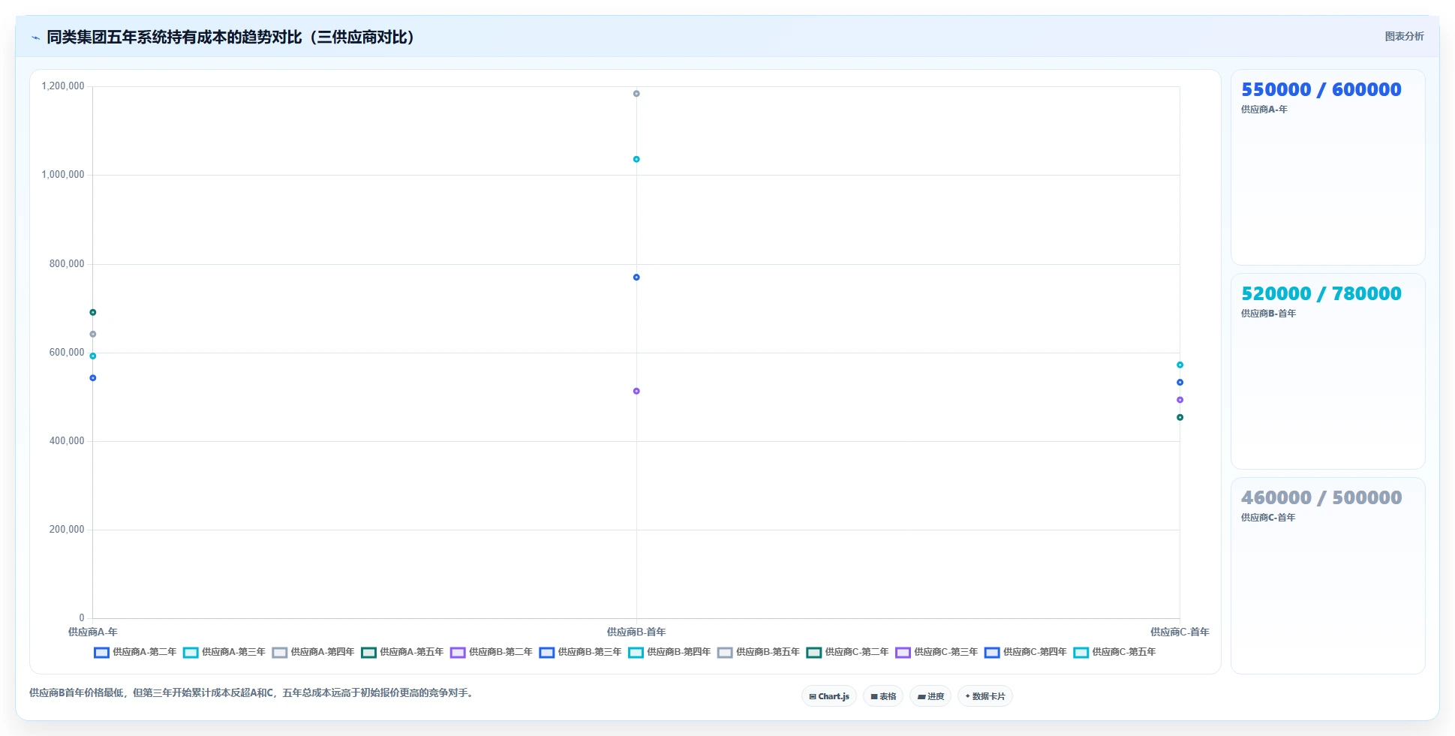
Task: Click the trend icon beside the chart title
Action: [x=35, y=38]
